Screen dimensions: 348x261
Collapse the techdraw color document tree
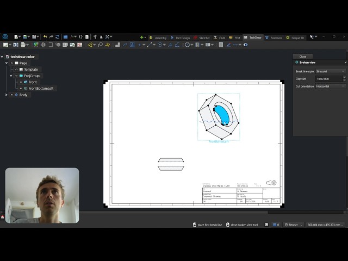tap(2, 57)
